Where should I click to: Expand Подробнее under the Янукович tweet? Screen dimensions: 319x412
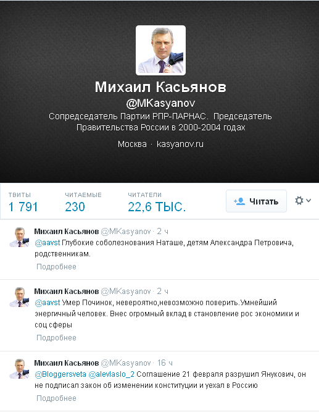[x=56, y=398]
